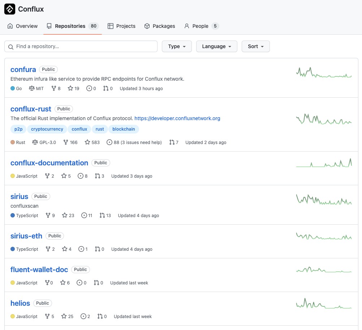Click helios star icon showing 25
Screen dimensions: 362x330
coord(64,316)
